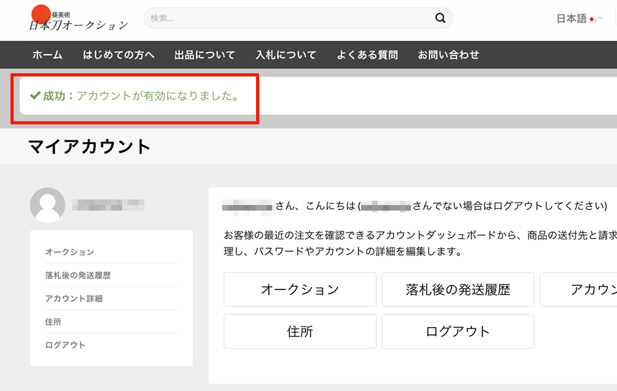Open はじめての方へ menu item

tap(118, 55)
